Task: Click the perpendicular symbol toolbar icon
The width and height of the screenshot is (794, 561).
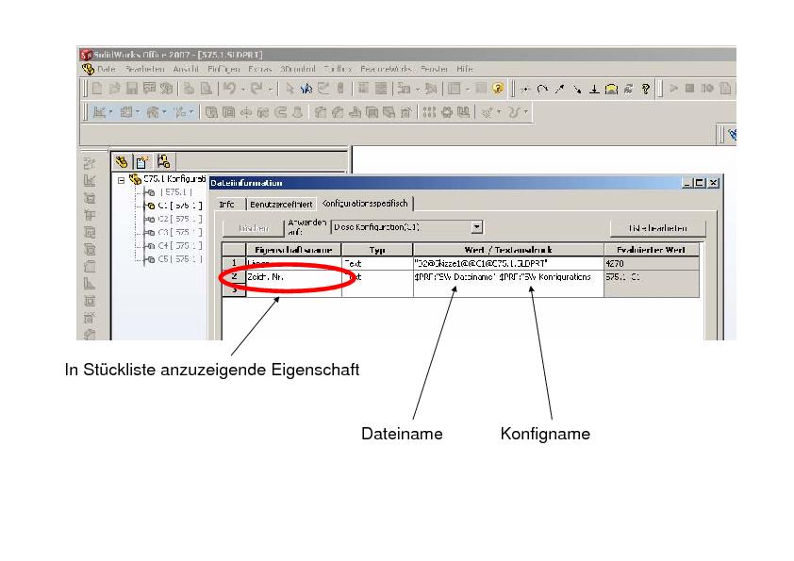Action: [x=594, y=90]
